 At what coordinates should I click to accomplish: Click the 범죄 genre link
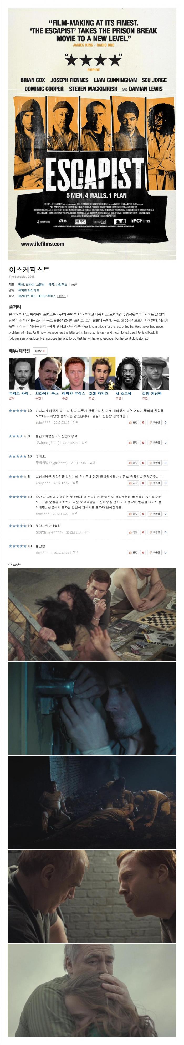[21, 285]
